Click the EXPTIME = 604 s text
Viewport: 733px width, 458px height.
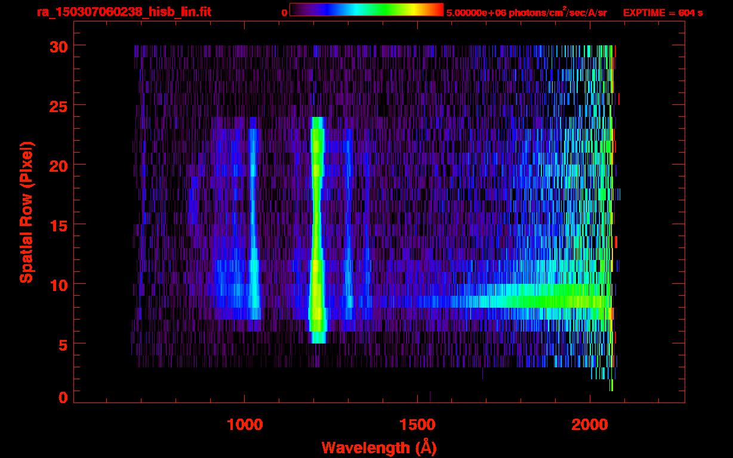pyautogui.click(x=663, y=13)
